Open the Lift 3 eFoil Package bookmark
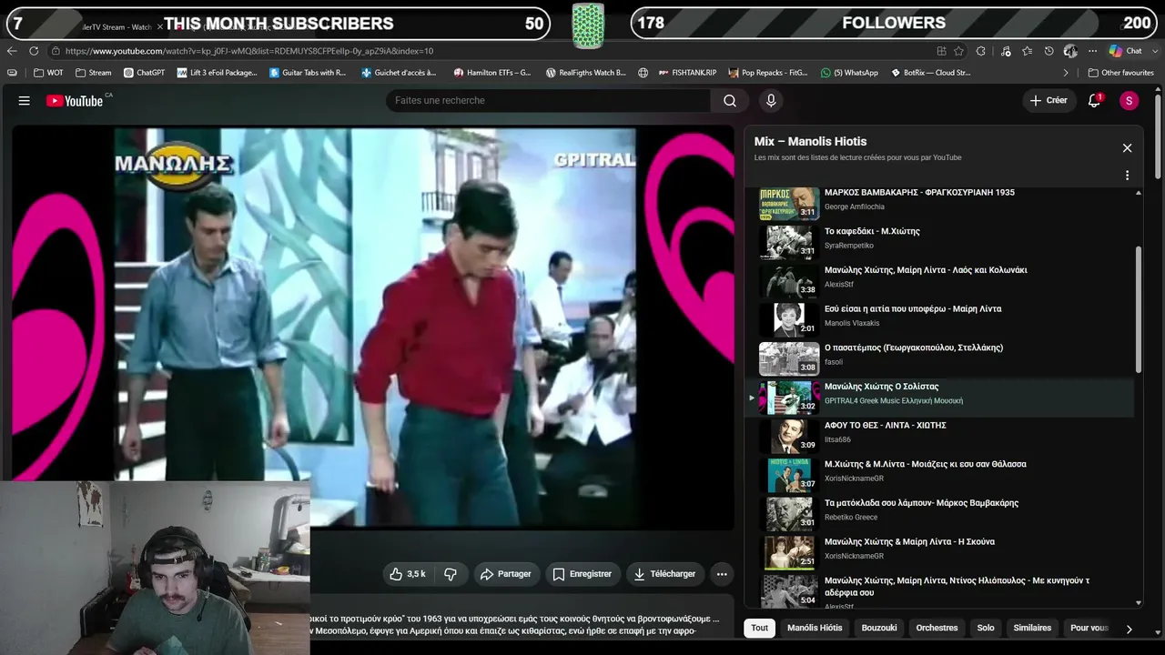 [218, 73]
